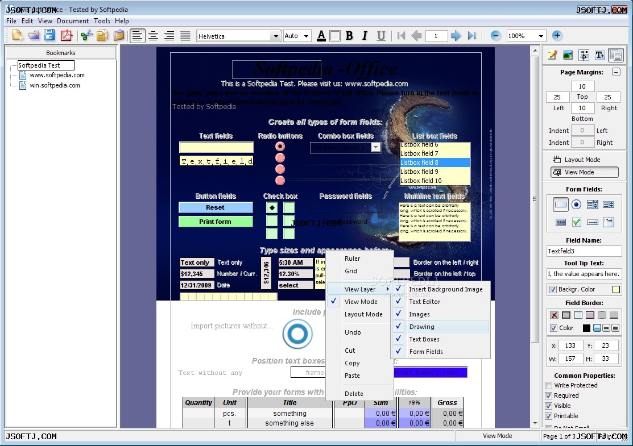
Task: Select the text field form tool
Action: pyautogui.click(x=561, y=205)
